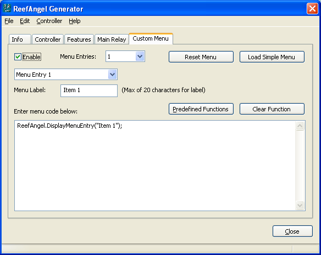Close the window with the red X

coord(312,9)
